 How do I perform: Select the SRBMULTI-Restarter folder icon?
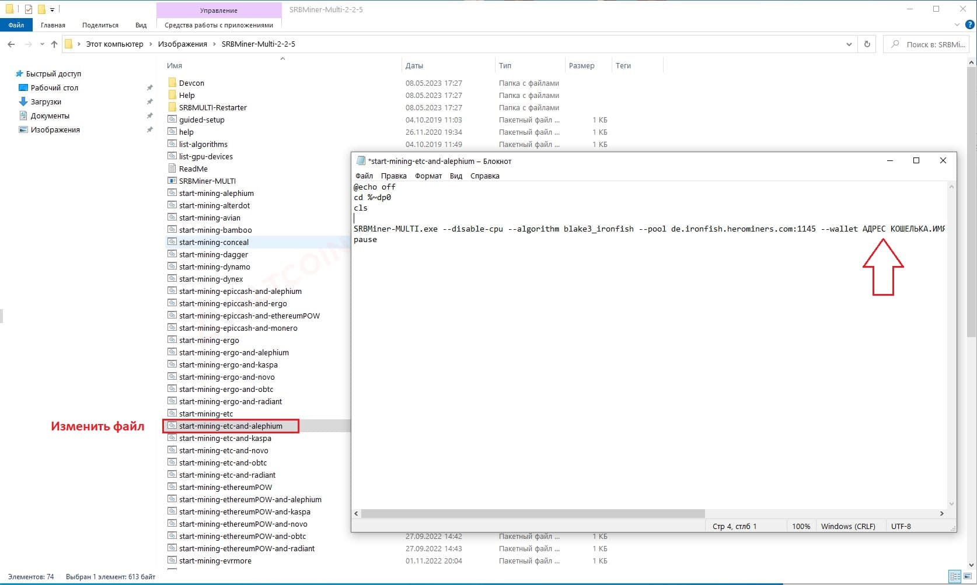172,107
